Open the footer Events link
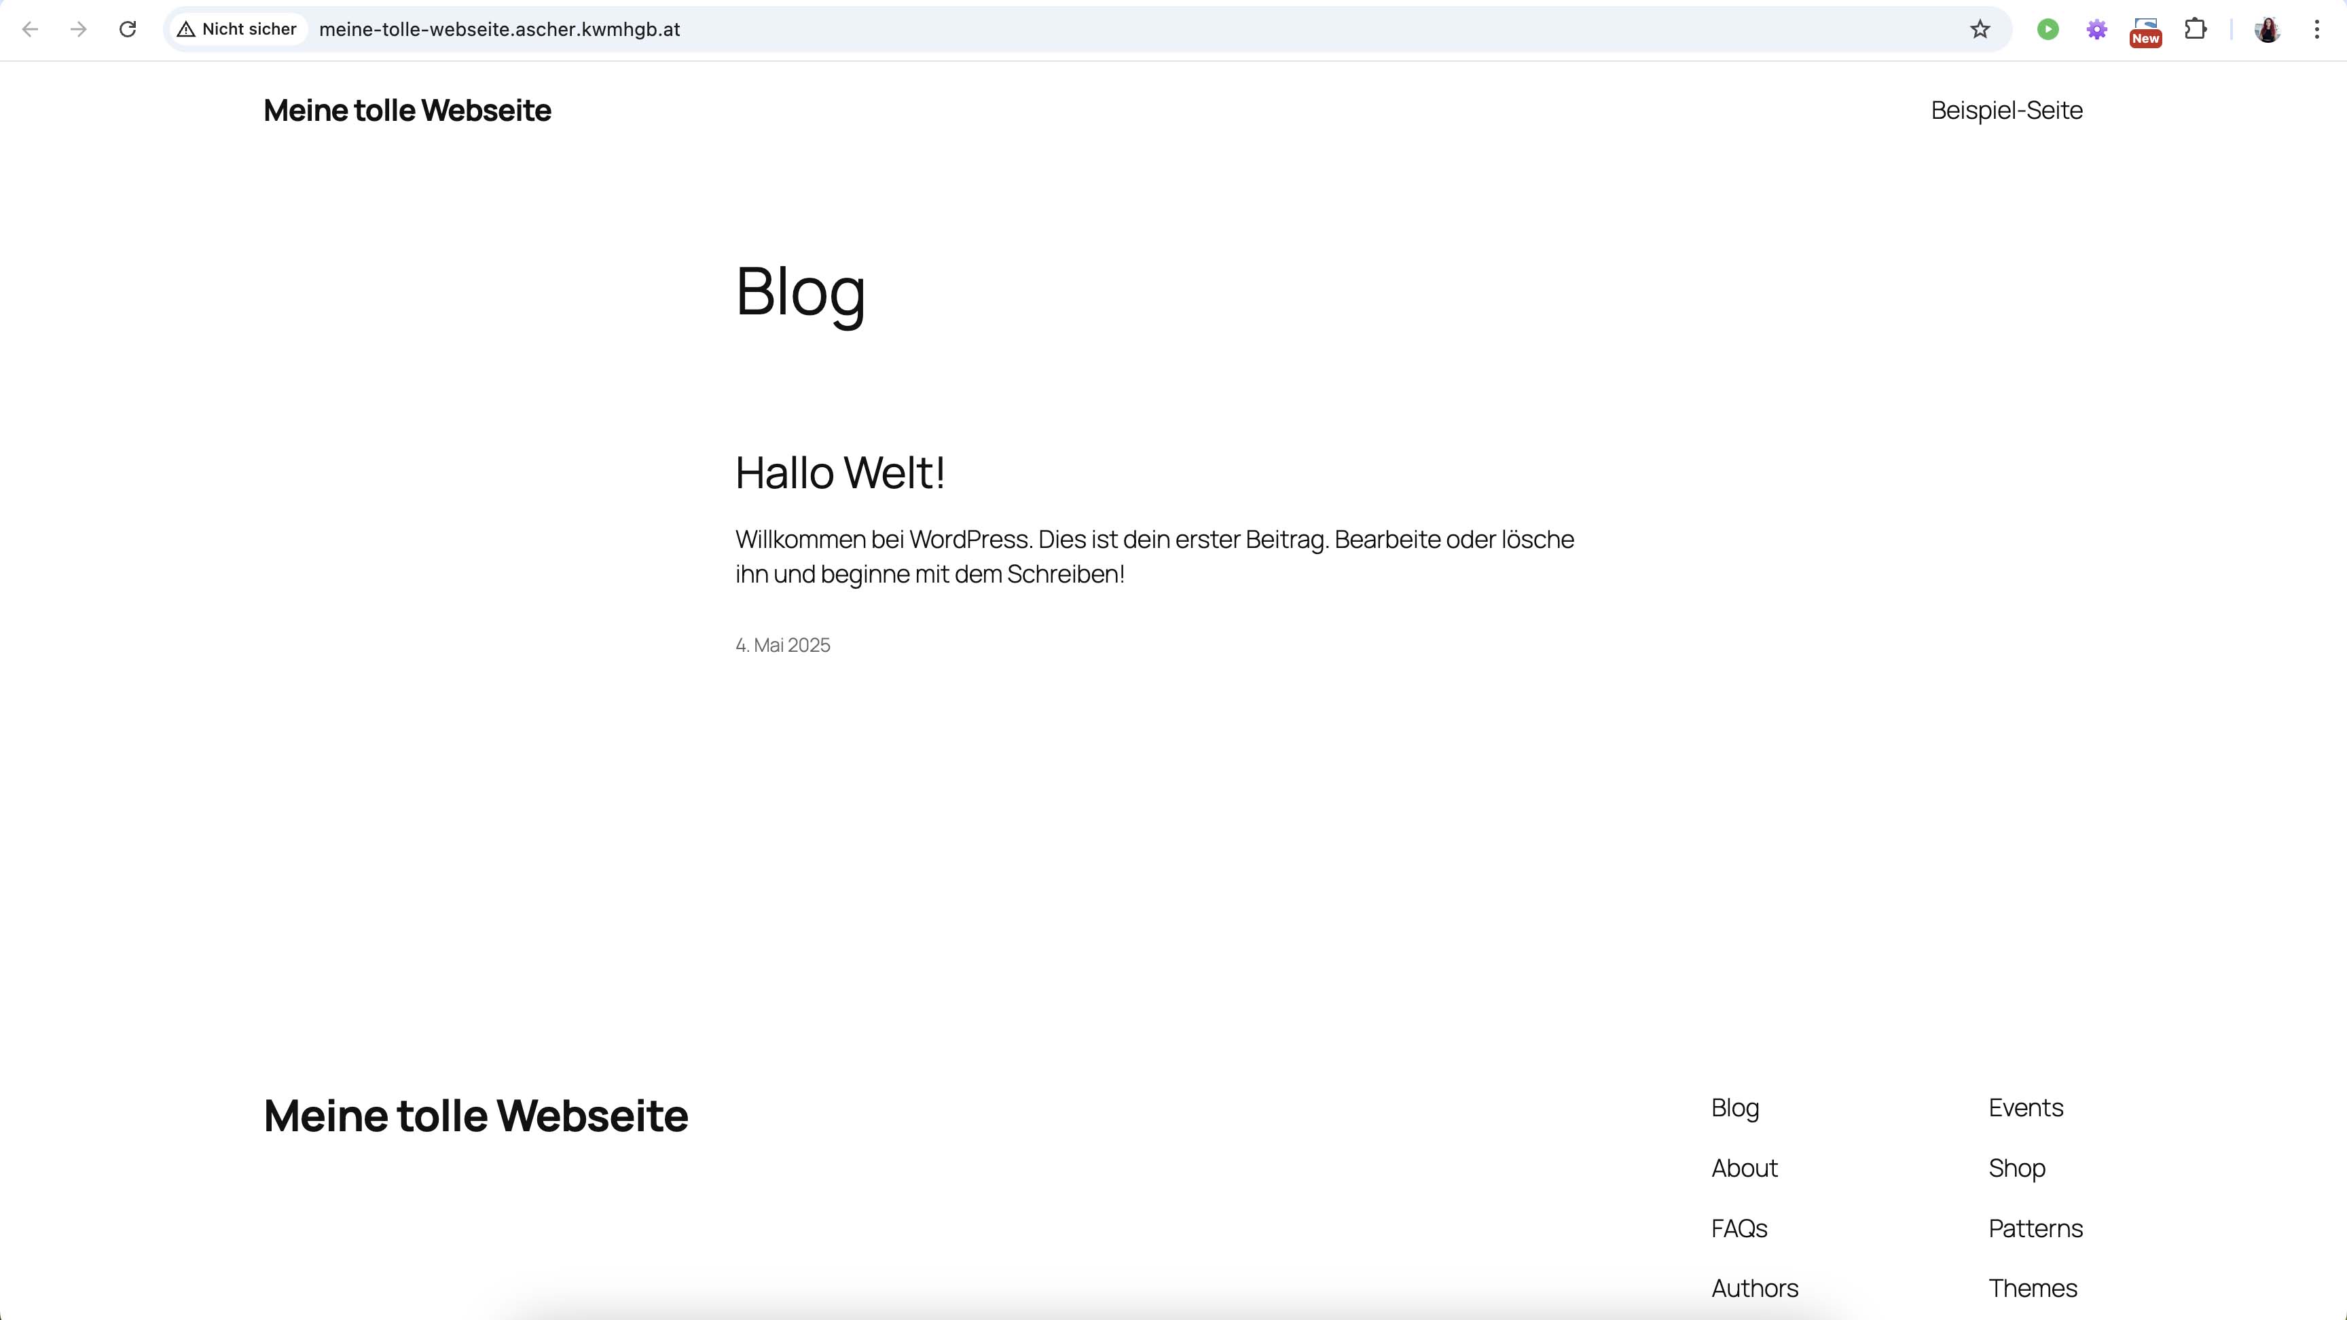 [x=2025, y=1107]
